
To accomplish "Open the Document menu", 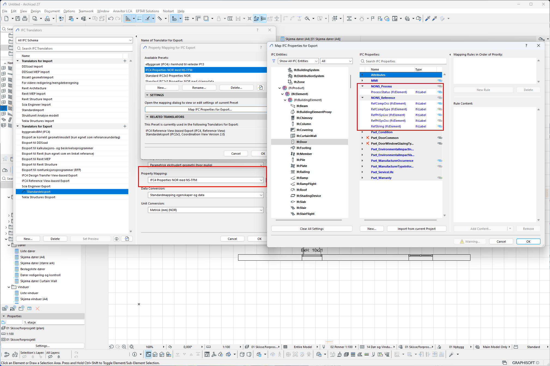I will pos(52,11).
